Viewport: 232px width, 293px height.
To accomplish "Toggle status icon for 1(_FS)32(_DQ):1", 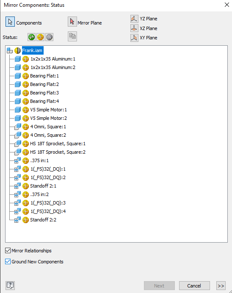I will tap(25, 169).
